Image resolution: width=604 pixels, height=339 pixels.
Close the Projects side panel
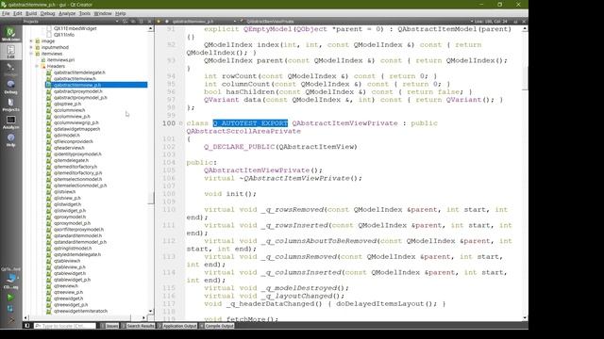pyautogui.click(x=149, y=22)
